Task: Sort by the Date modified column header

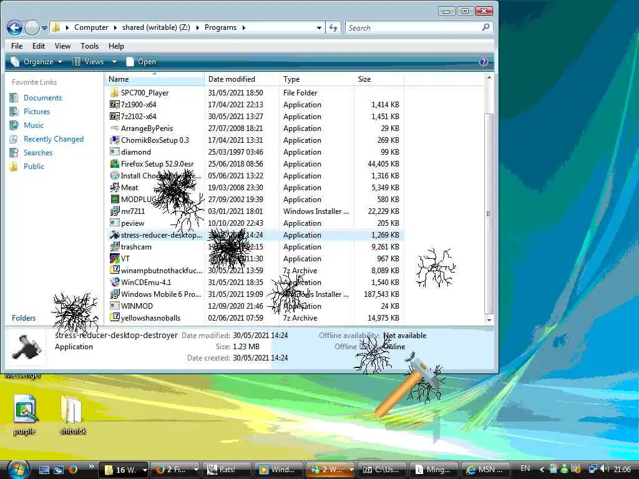Action: tap(242, 79)
